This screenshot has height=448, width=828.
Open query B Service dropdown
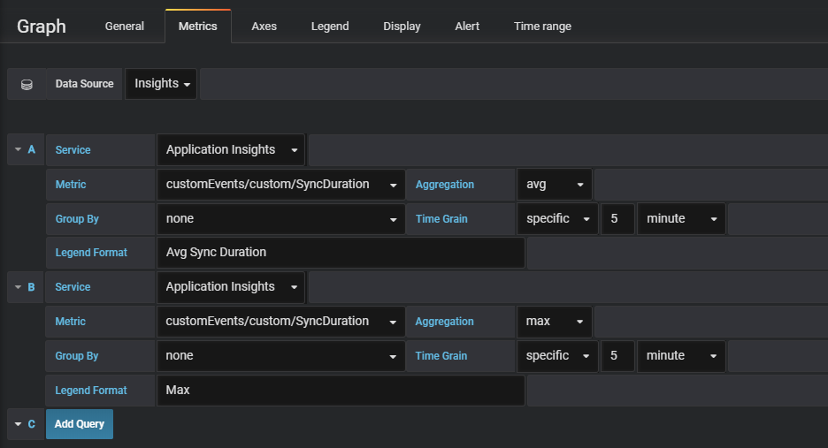(x=231, y=287)
